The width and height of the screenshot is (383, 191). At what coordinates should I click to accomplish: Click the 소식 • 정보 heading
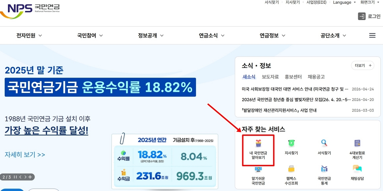click(x=256, y=66)
